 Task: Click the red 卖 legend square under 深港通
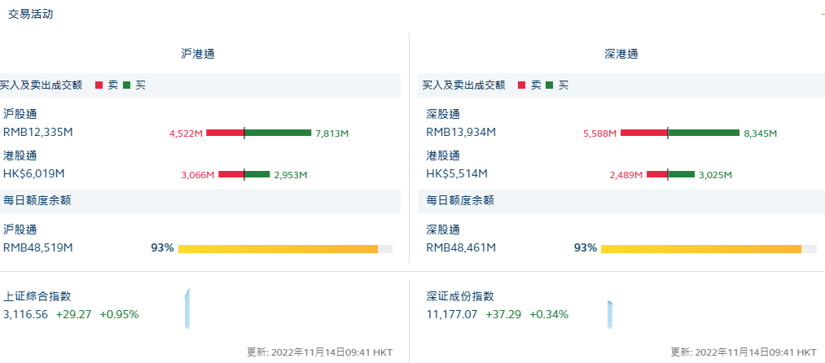pyautogui.click(x=522, y=85)
